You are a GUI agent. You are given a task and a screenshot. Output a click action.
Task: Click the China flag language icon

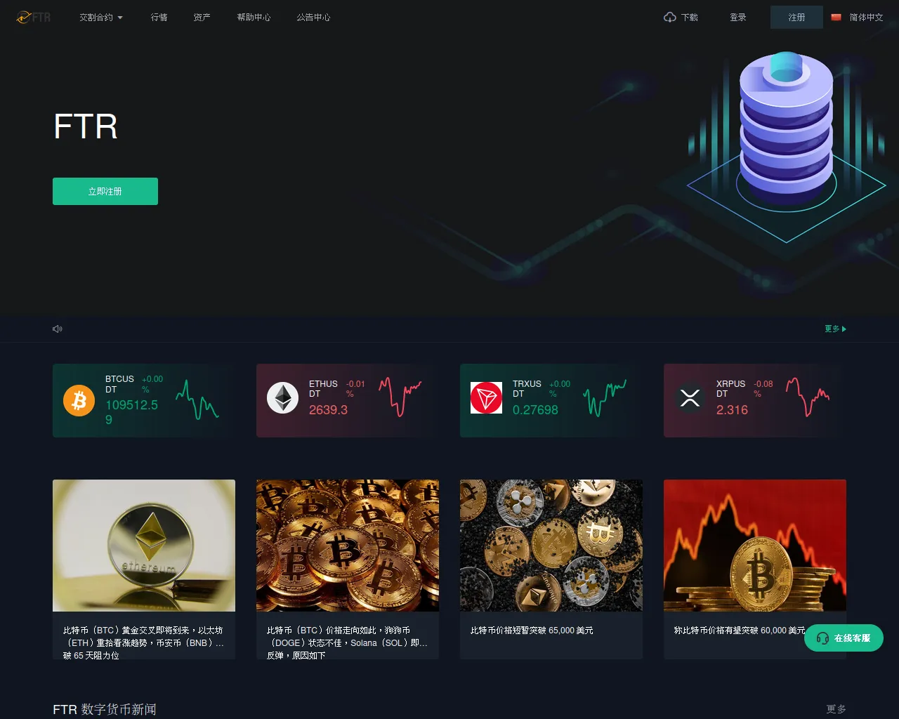tap(836, 17)
